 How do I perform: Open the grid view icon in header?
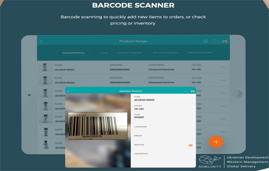205,41
